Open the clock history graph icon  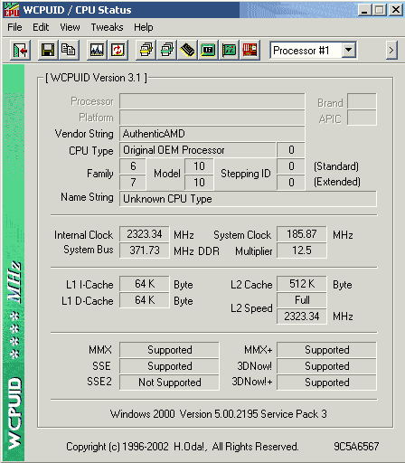97,50
